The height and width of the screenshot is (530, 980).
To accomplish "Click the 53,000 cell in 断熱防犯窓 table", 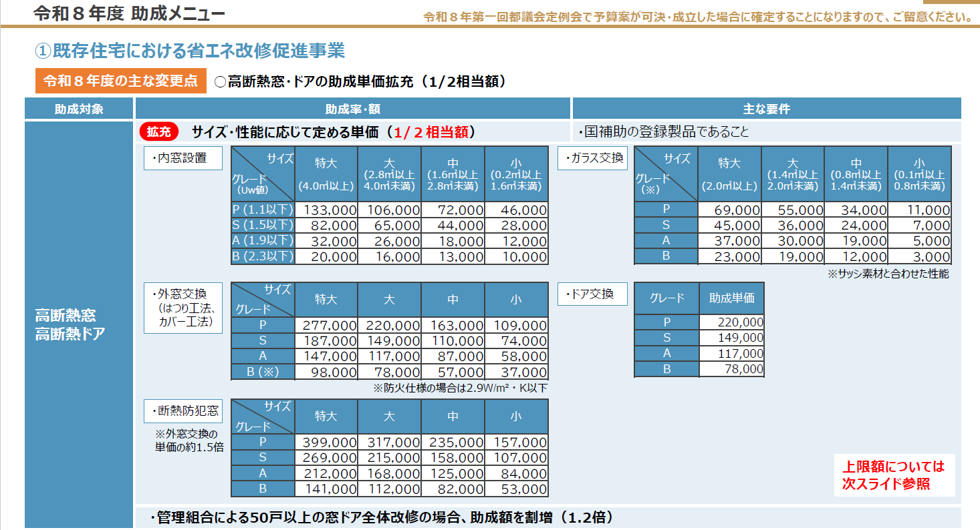I will (x=516, y=489).
